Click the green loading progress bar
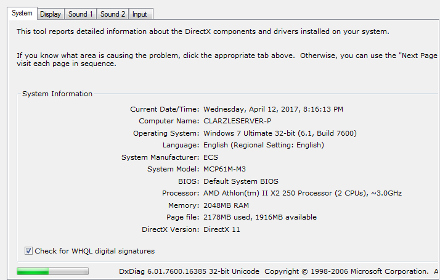The height and width of the screenshot is (280, 440). pyautogui.click(x=52, y=271)
